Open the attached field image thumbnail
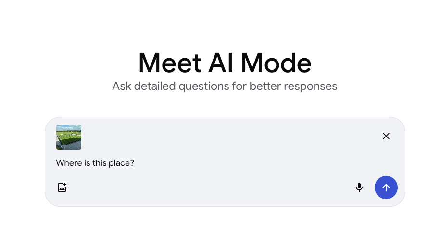Viewport: 428px width, 225px height. (69, 137)
